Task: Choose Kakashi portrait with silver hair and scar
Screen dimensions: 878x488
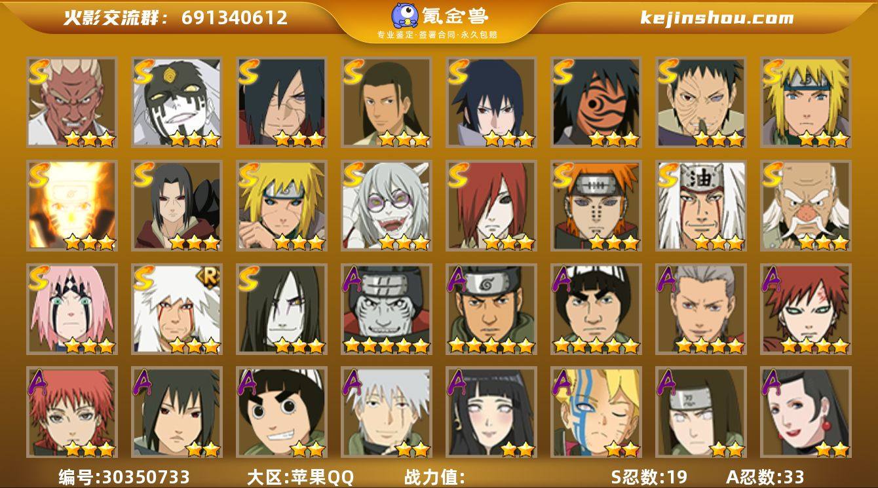Action: click(x=386, y=412)
